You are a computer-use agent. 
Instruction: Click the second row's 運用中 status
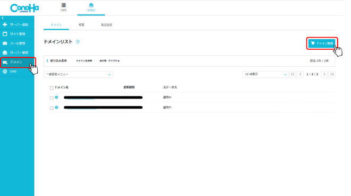pos(167,107)
